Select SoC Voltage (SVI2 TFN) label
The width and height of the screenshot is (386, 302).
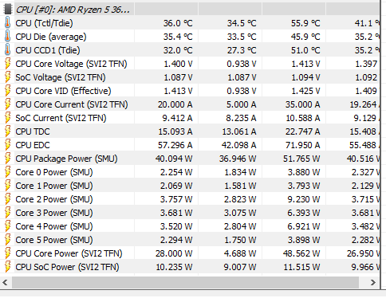(61, 77)
